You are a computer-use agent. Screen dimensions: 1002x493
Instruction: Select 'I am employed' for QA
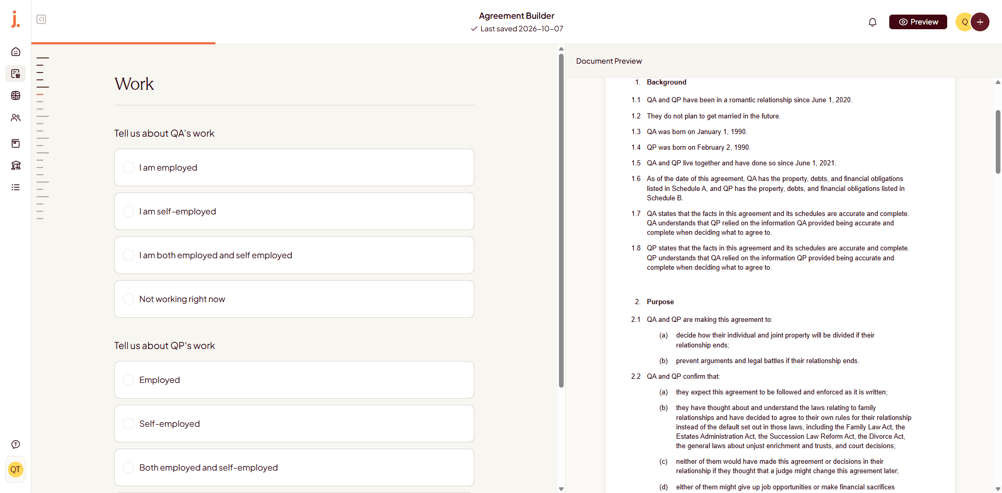(x=294, y=167)
